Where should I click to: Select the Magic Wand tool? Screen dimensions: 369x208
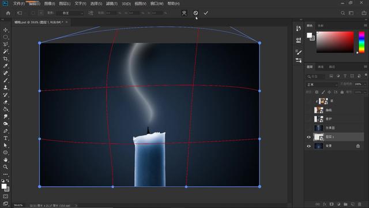[x=5, y=51]
